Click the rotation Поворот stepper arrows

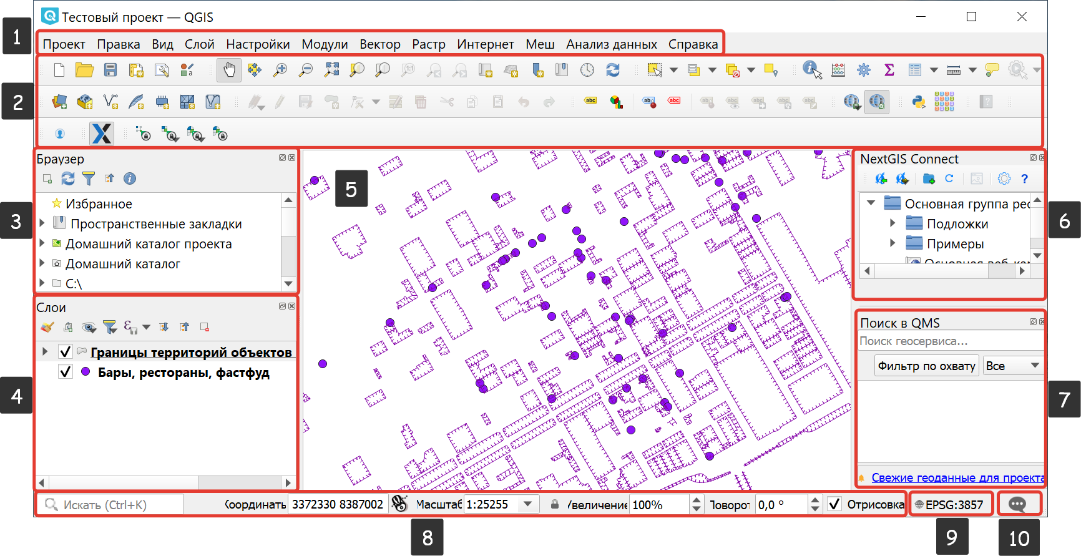pyautogui.click(x=814, y=504)
